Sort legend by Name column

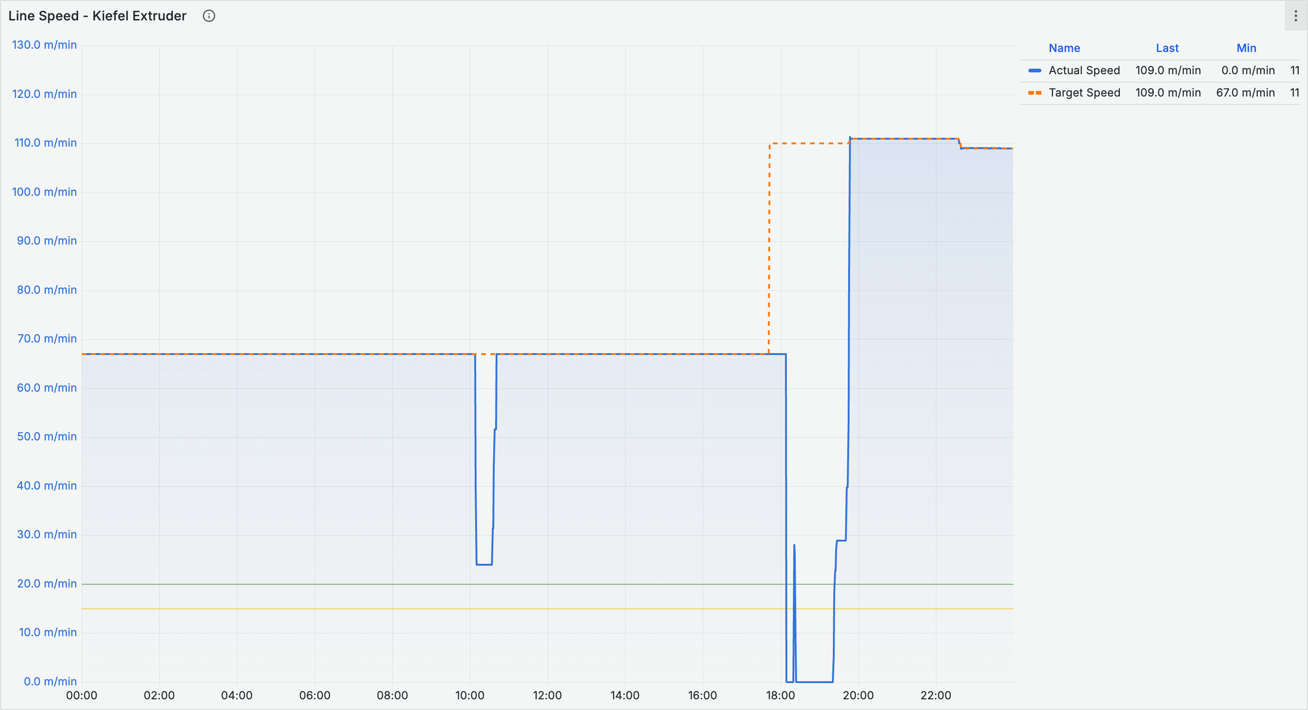1064,48
